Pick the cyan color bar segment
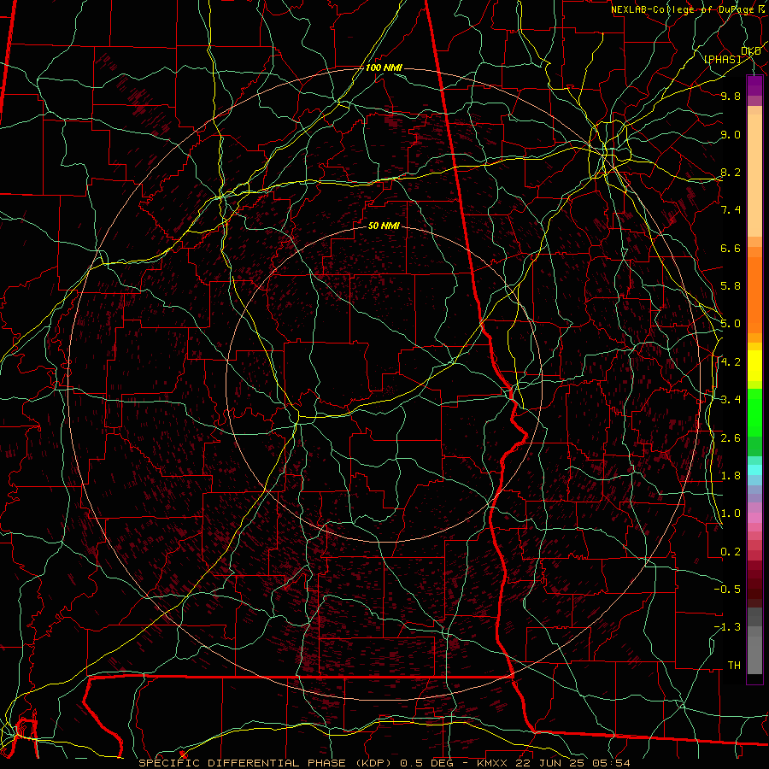Screen dimensions: 769x769 (x=754, y=470)
